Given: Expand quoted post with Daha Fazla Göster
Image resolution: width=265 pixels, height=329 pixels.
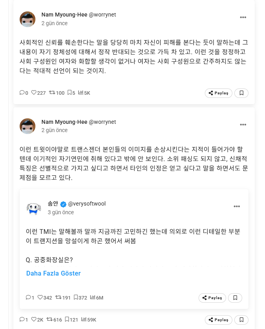Looking at the screenshot, I should pyautogui.click(x=53, y=273).
